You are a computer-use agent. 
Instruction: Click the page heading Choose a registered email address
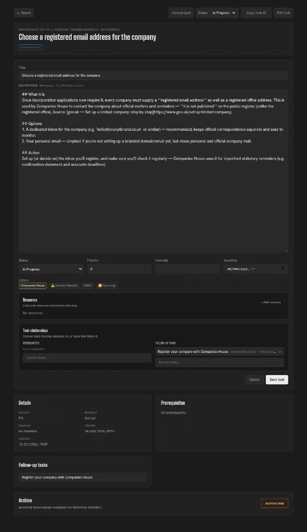click(87, 37)
